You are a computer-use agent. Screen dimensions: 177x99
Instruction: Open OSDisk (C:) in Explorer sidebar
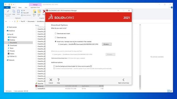click(x=13, y=56)
